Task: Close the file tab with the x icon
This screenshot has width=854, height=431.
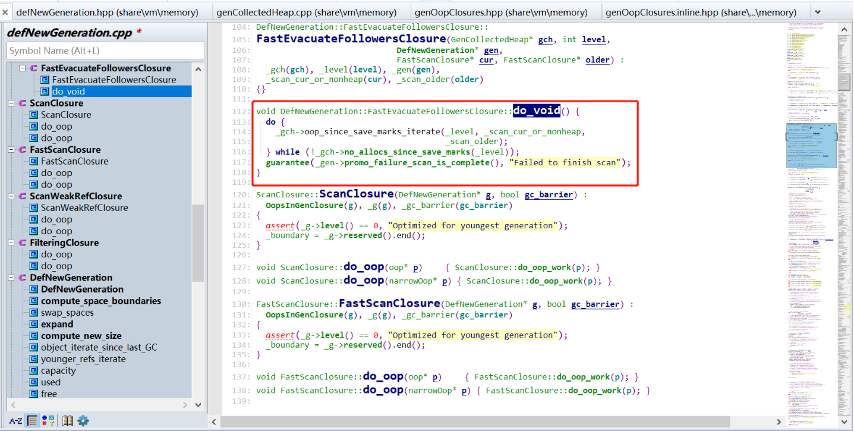Action: (5, 12)
